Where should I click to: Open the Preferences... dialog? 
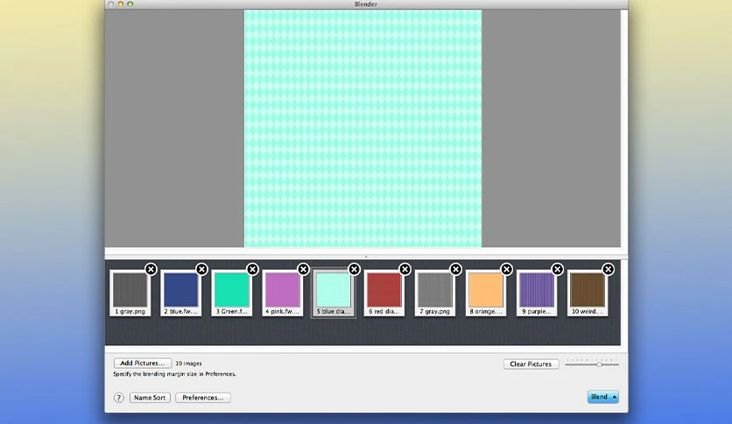(x=203, y=398)
